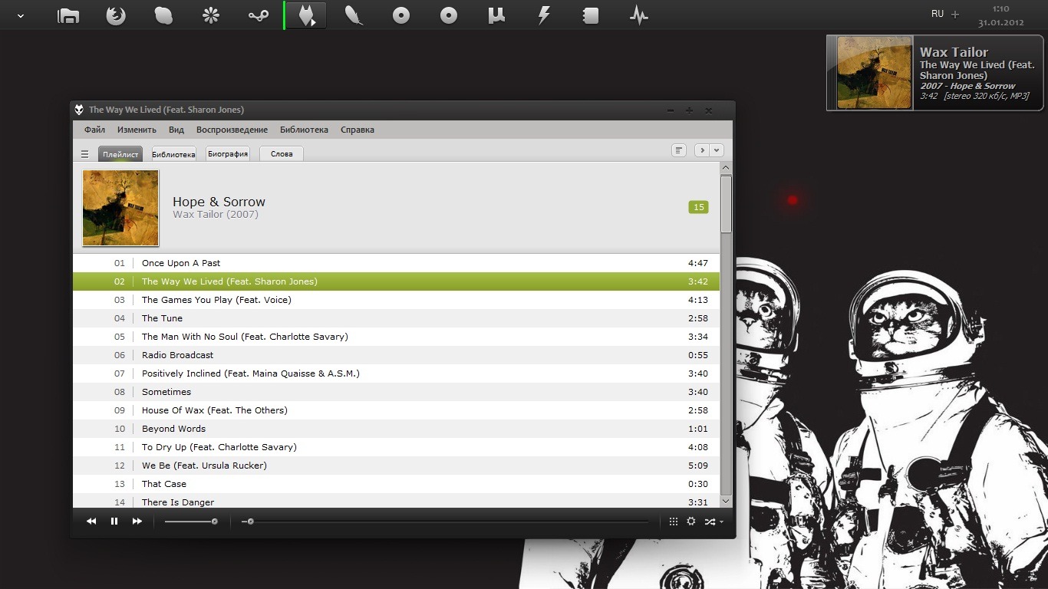The width and height of the screenshot is (1048, 589).
Task: Select track Once Upon A Past
Action: click(x=396, y=263)
